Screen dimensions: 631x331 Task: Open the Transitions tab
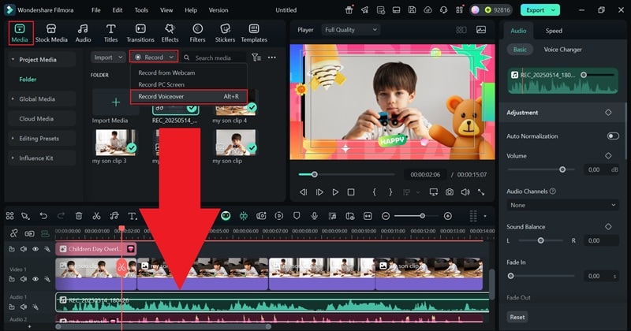[140, 33]
